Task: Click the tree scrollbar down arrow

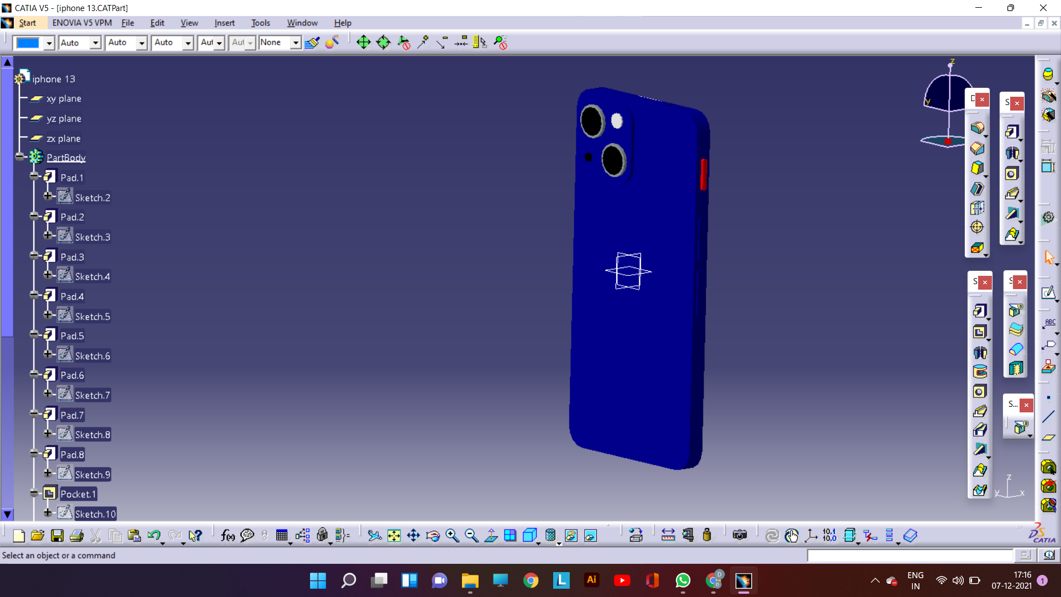Action: [x=7, y=514]
